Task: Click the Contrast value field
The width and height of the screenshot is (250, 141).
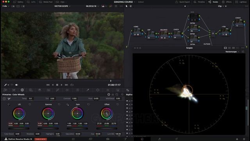Action: pyautogui.click(x=74, y=99)
